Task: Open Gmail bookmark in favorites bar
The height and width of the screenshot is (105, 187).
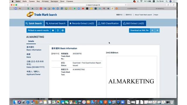Action: tap(20, 8)
